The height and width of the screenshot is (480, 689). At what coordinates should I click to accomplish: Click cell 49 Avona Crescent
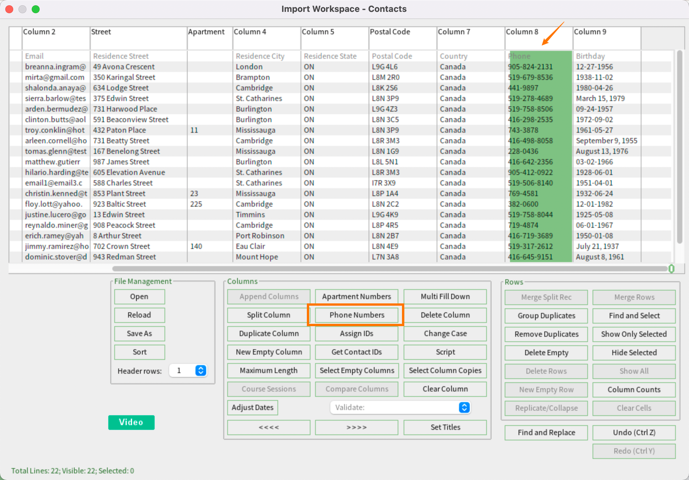point(138,67)
